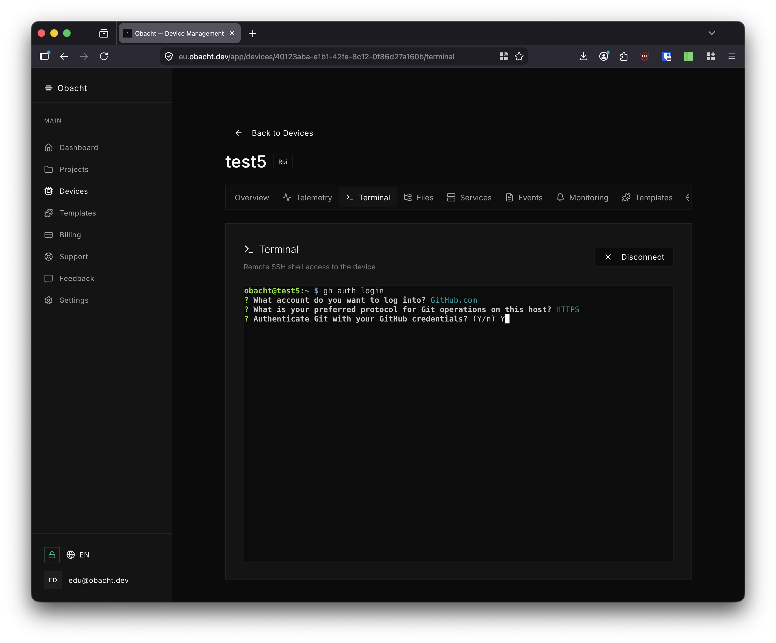Switch to the Overview tab

[x=252, y=198]
